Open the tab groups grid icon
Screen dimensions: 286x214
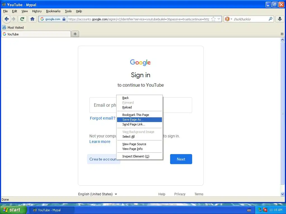coord(282,34)
